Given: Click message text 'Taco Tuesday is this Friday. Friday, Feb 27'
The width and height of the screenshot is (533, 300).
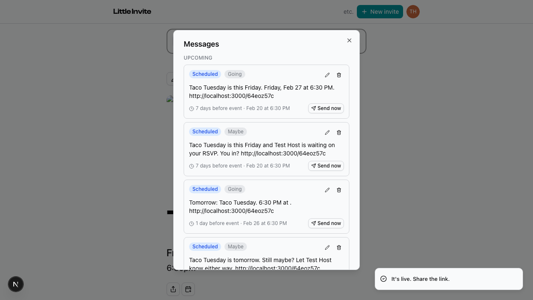Looking at the screenshot, I should point(262,92).
